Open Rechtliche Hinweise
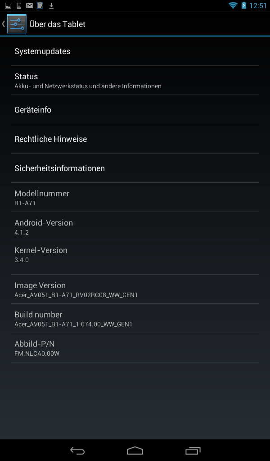Screen dimensions: 270x461 click(x=135, y=139)
